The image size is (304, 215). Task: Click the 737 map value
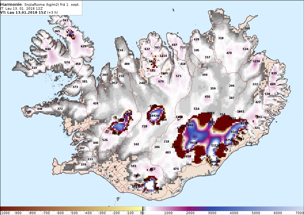(183, 48)
